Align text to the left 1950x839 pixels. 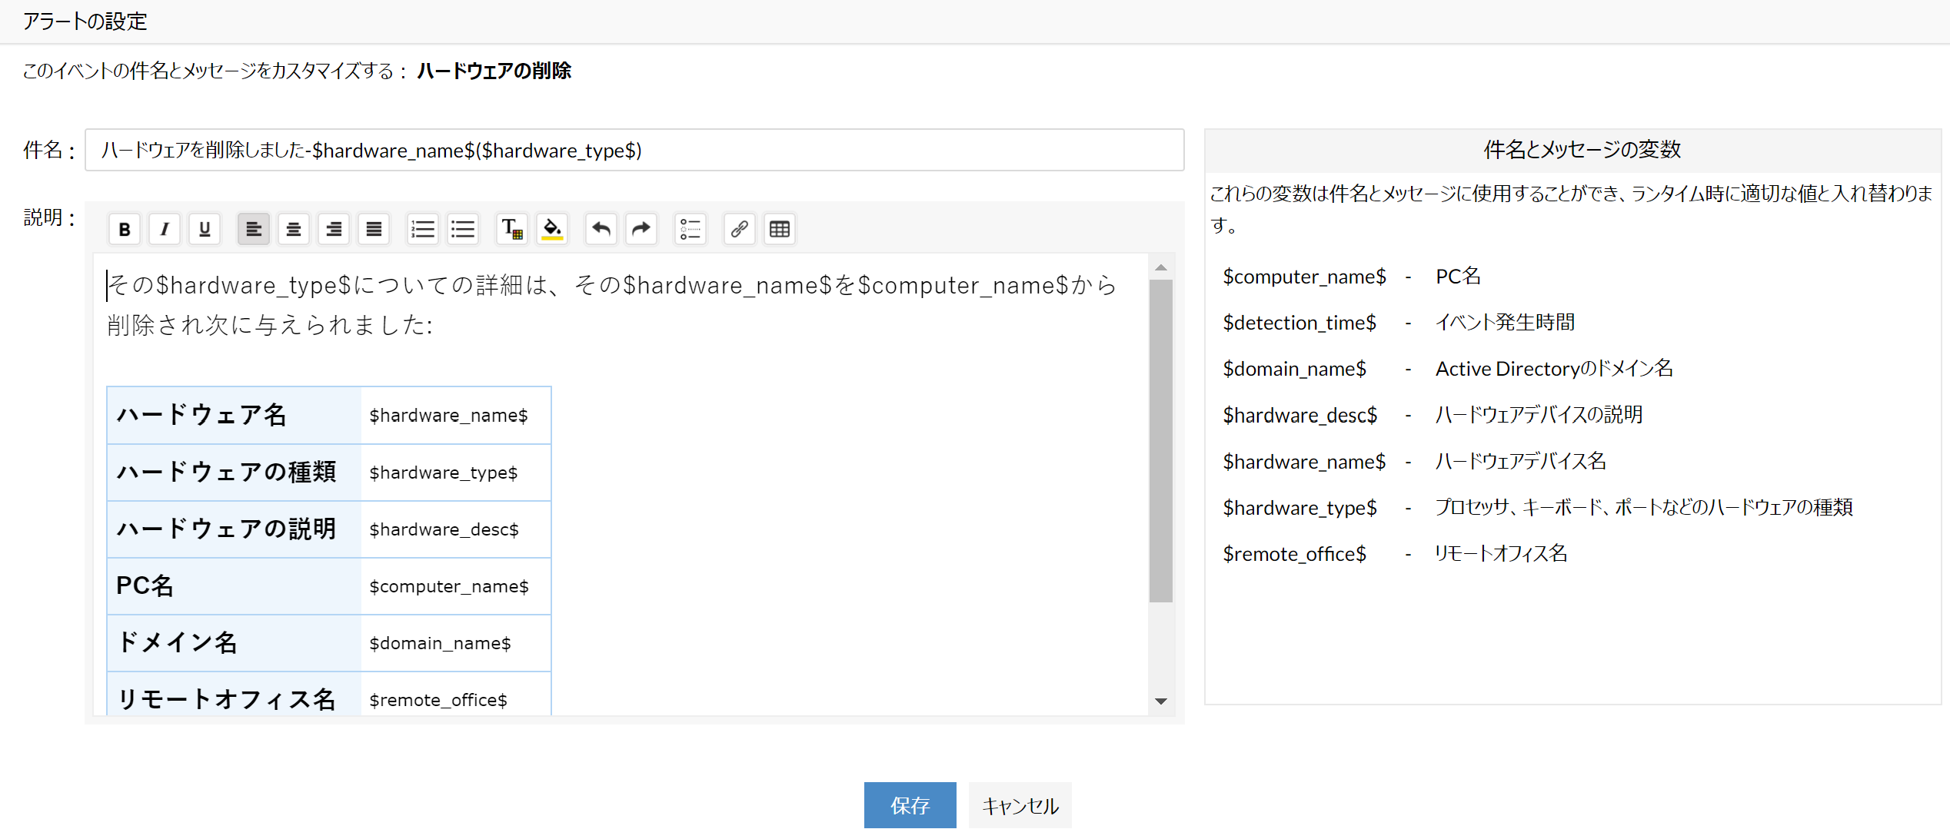coord(254,229)
